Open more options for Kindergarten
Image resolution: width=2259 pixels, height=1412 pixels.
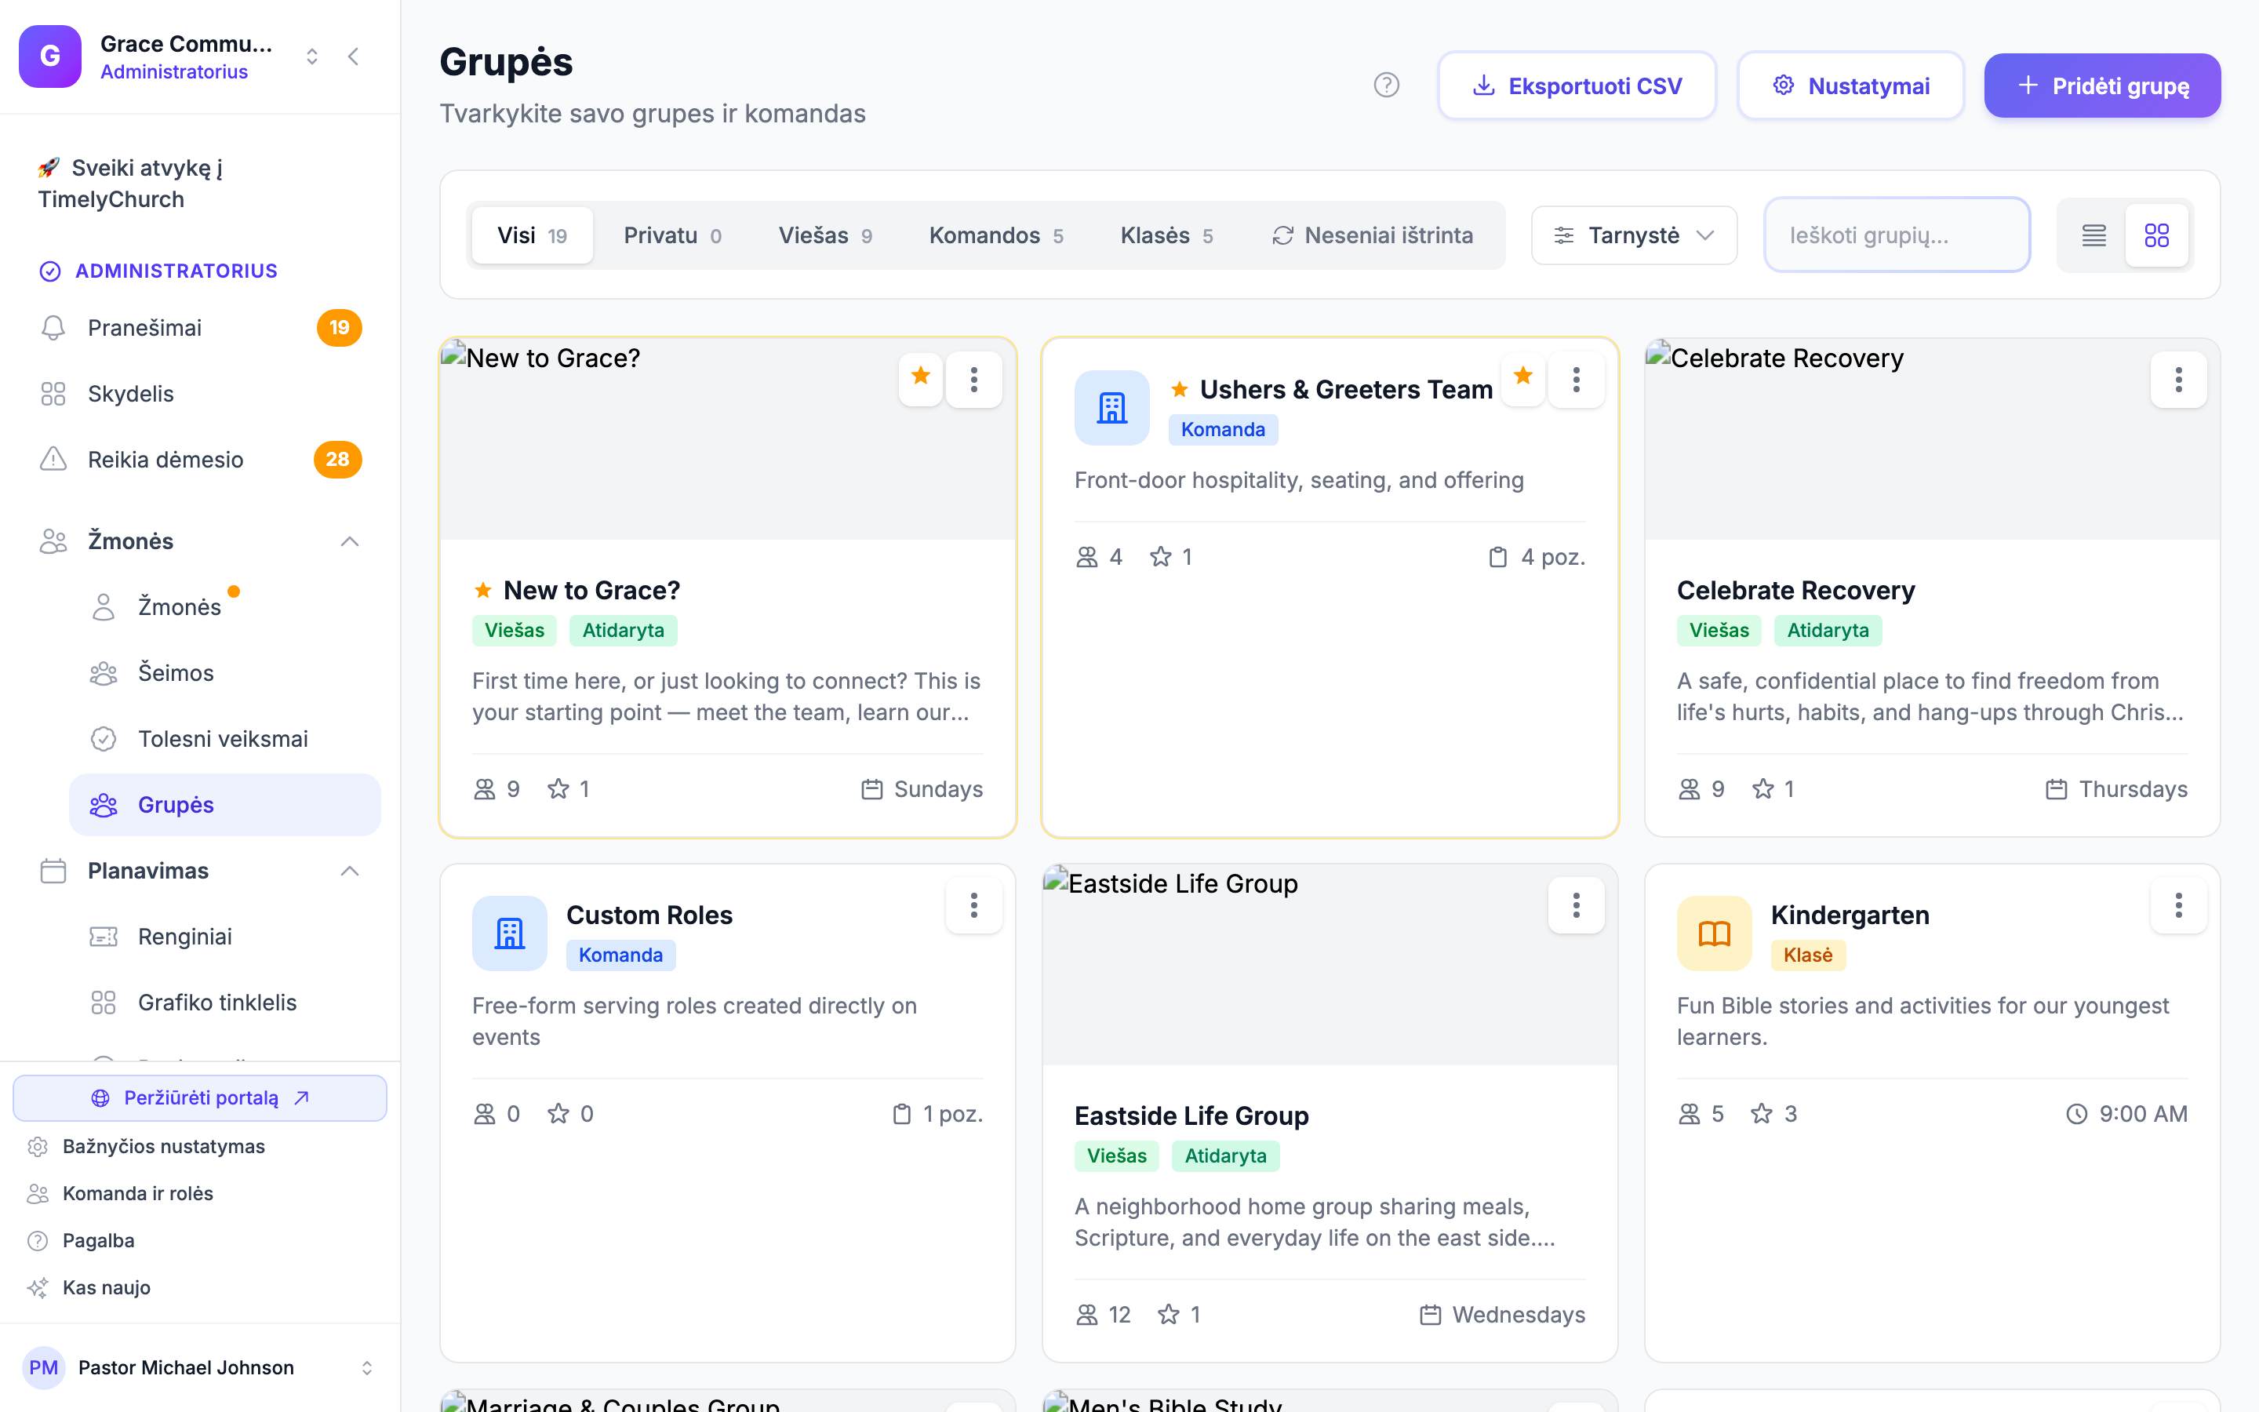click(x=2177, y=905)
